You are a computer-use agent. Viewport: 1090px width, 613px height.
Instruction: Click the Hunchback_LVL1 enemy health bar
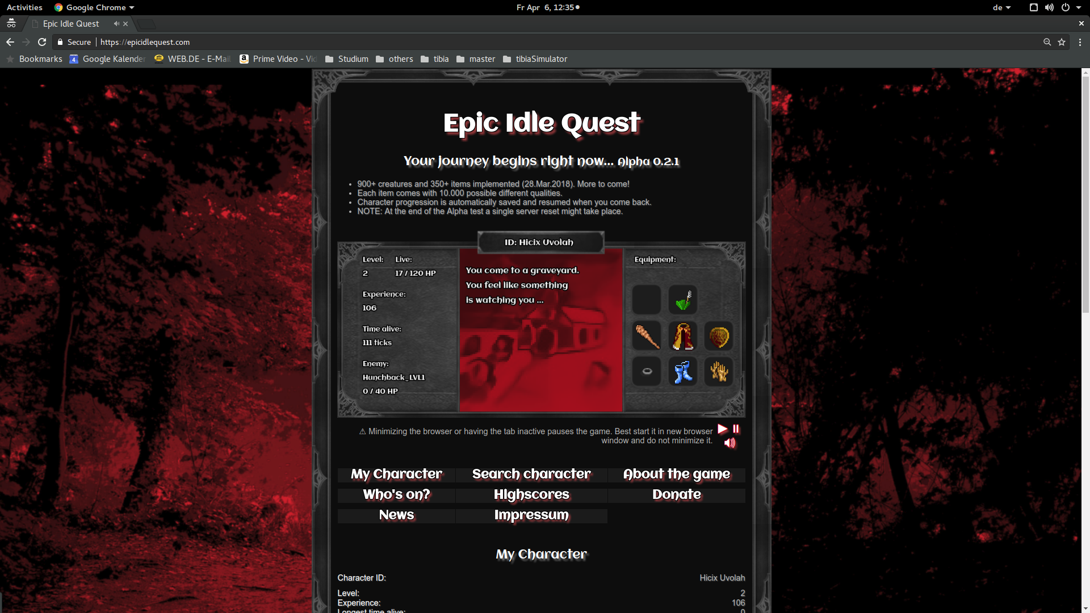(x=379, y=391)
